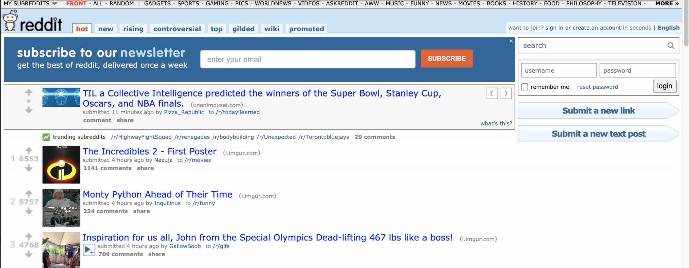The height and width of the screenshot is (268, 689).
Task: Upvote the Special Olympics deadlift post
Action: click(x=28, y=236)
